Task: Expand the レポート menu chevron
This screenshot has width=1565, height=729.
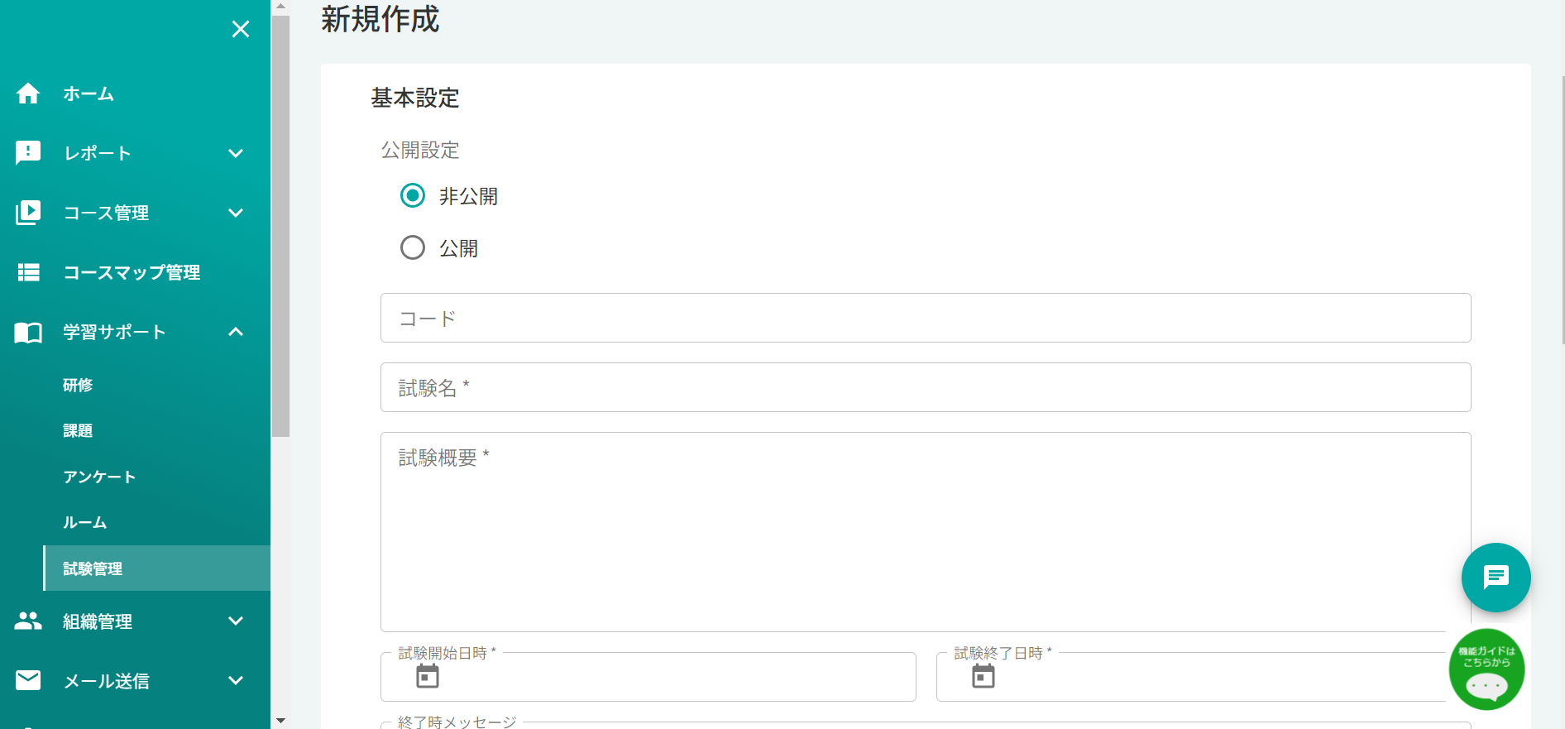Action: click(236, 153)
